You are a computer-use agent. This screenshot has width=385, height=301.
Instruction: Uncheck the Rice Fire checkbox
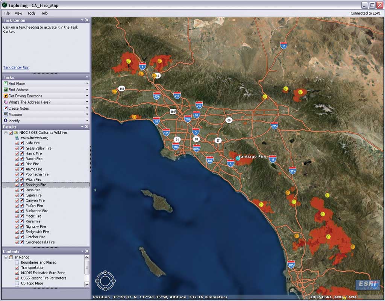[17, 164]
